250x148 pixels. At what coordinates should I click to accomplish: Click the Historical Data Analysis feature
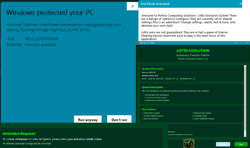click(x=202, y=113)
